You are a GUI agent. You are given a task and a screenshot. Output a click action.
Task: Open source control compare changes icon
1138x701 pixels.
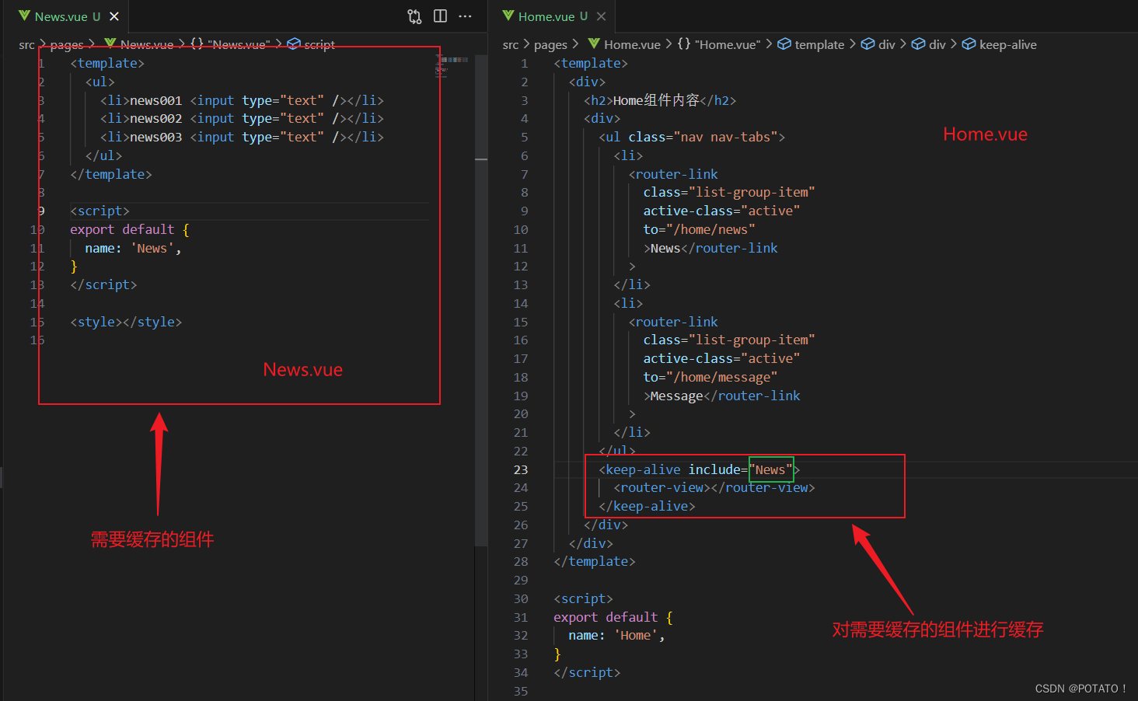point(415,16)
